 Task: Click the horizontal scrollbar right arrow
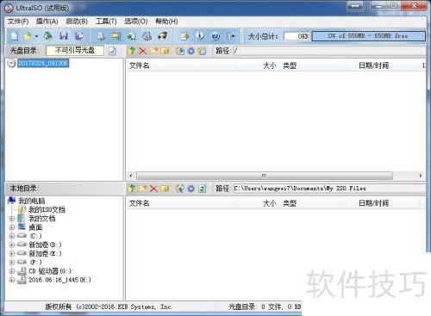[421, 176]
